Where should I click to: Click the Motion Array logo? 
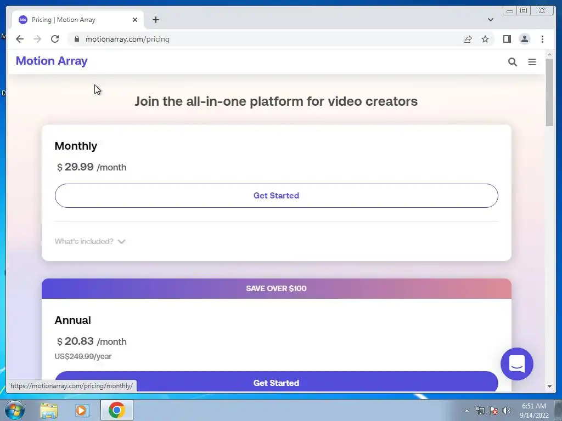pyautogui.click(x=52, y=61)
